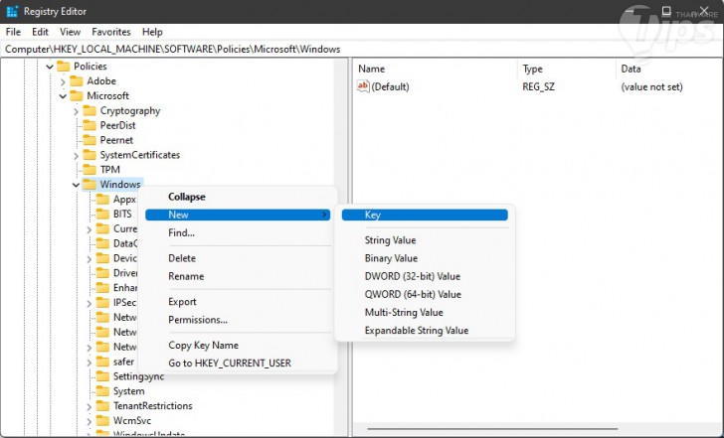This screenshot has height=438, width=724.
Task: Click the Type column header
Action: click(567, 69)
